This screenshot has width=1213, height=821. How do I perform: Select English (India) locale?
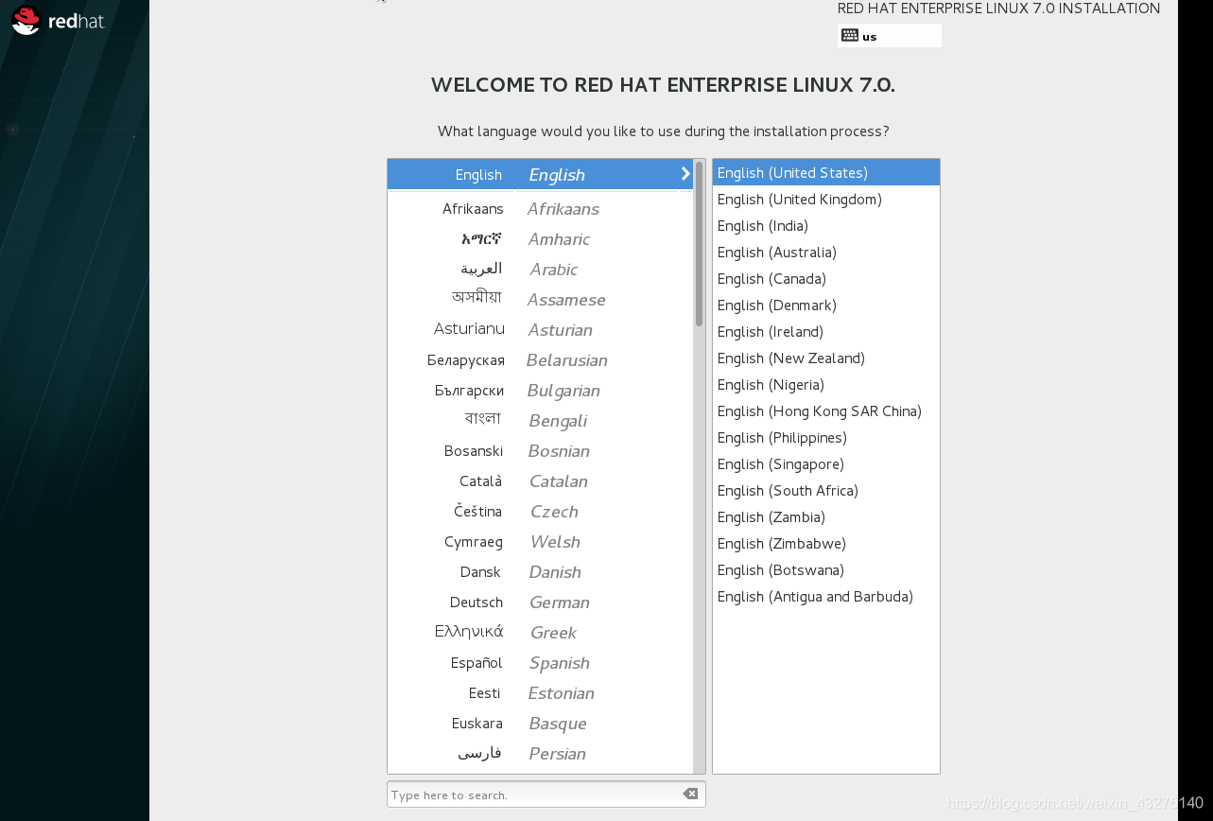826,226
